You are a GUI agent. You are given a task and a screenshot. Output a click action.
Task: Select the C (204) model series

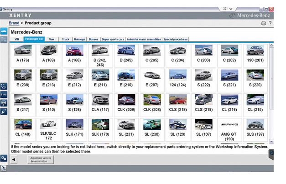click(178, 56)
